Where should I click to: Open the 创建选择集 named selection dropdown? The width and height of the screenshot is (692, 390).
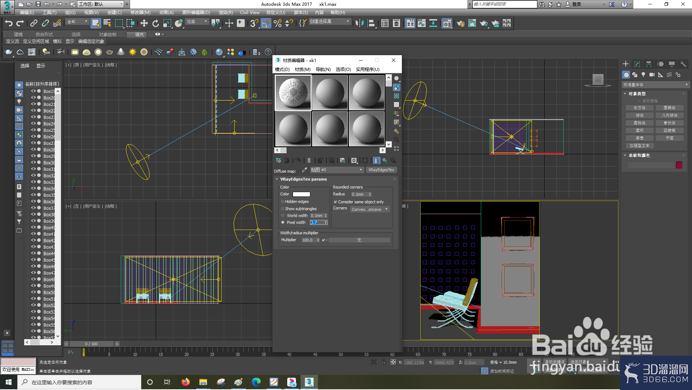pos(329,22)
